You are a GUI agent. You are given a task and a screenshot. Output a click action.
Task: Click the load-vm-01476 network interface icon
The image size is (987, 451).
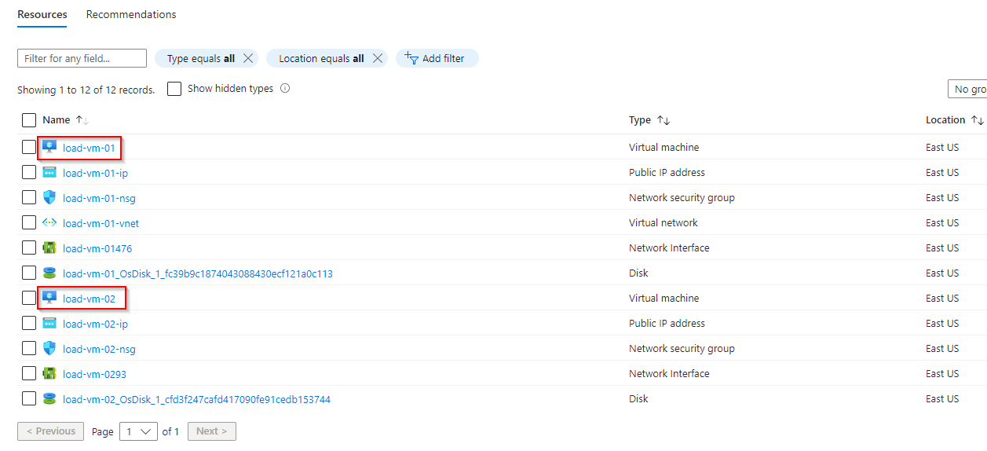[x=49, y=247]
